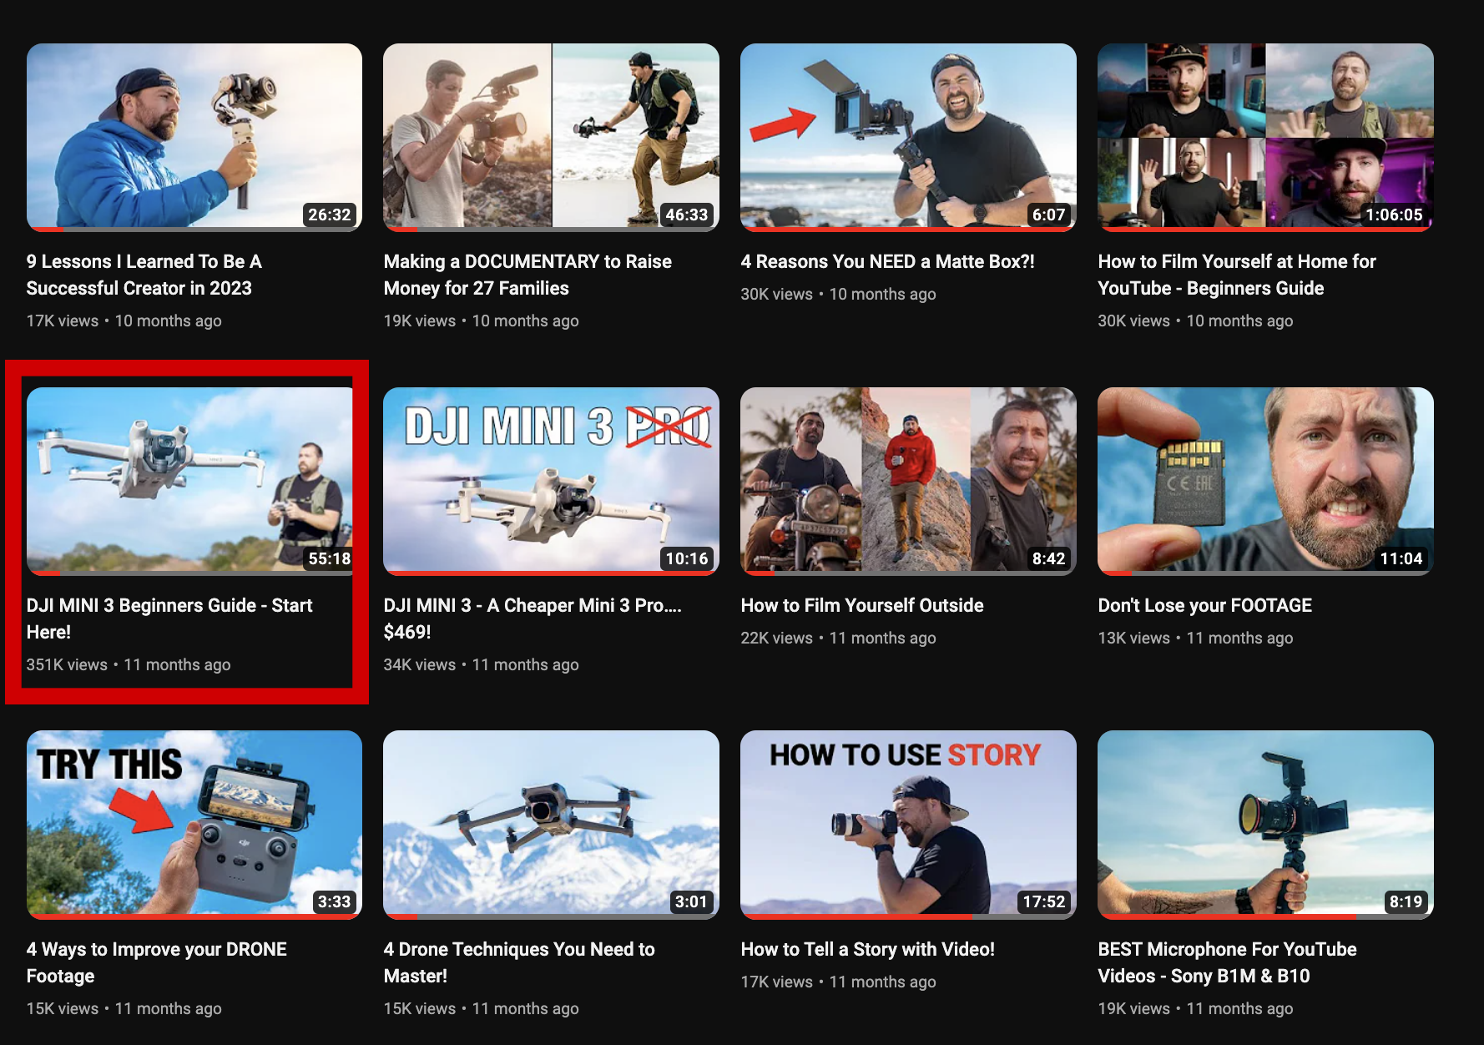Click title 'DJI MINI 3 - A Cheaper Mini 3 Pro'

tap(533, 618)
